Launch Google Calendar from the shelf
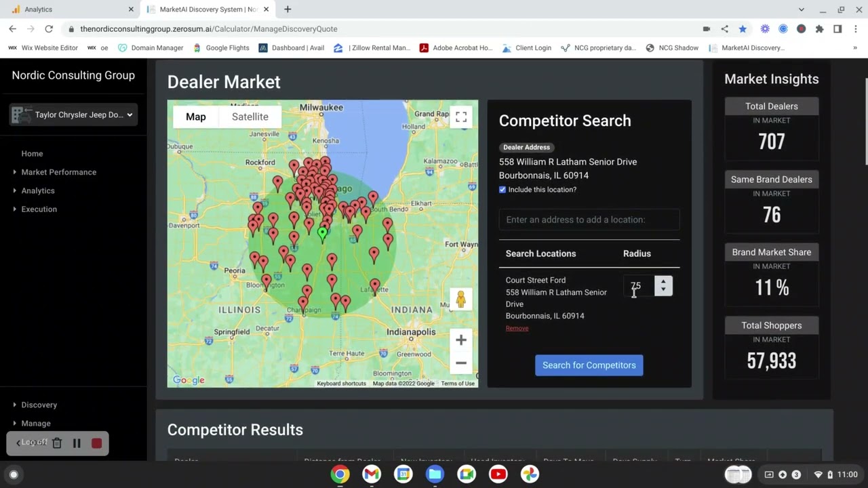The width and height of the screenshot is (868, 488). [403, 474]
